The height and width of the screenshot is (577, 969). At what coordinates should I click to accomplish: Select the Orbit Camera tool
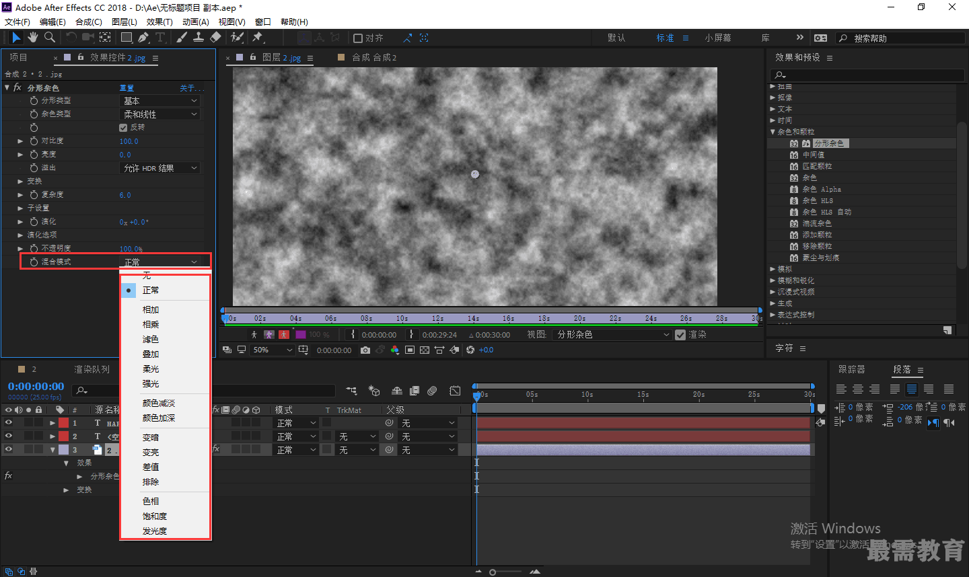click(x=88, y=38)
